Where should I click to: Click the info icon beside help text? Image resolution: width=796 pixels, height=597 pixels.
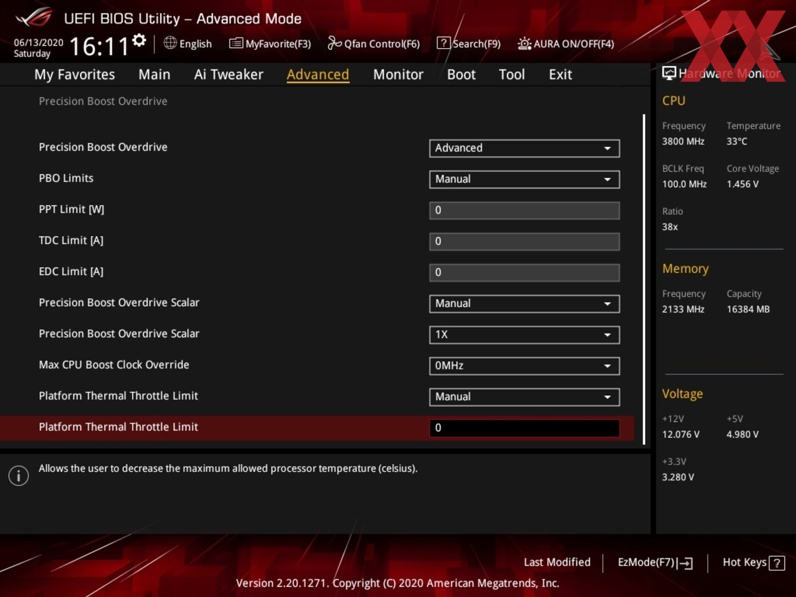pos(19,475)
